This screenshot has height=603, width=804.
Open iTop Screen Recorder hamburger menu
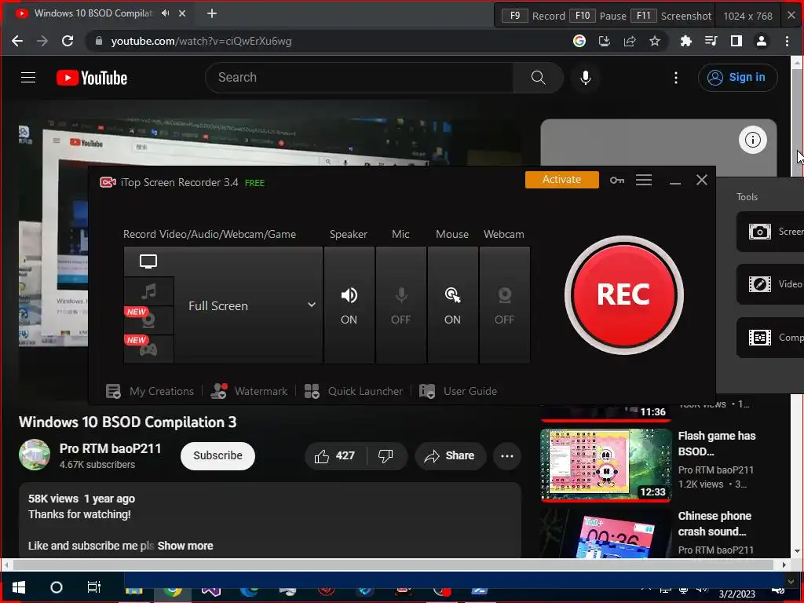pos(644,180)
